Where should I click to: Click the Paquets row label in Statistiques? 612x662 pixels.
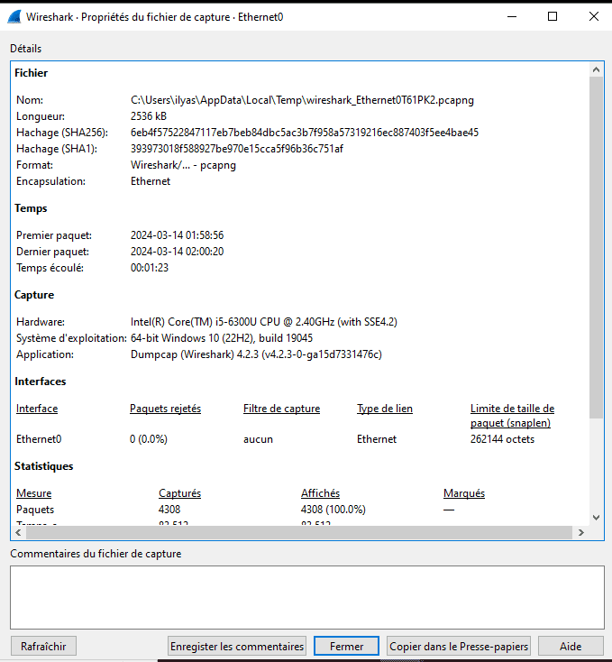point(35,510)
